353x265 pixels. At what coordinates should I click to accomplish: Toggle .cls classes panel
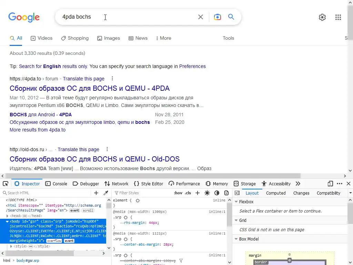(188, 193)
